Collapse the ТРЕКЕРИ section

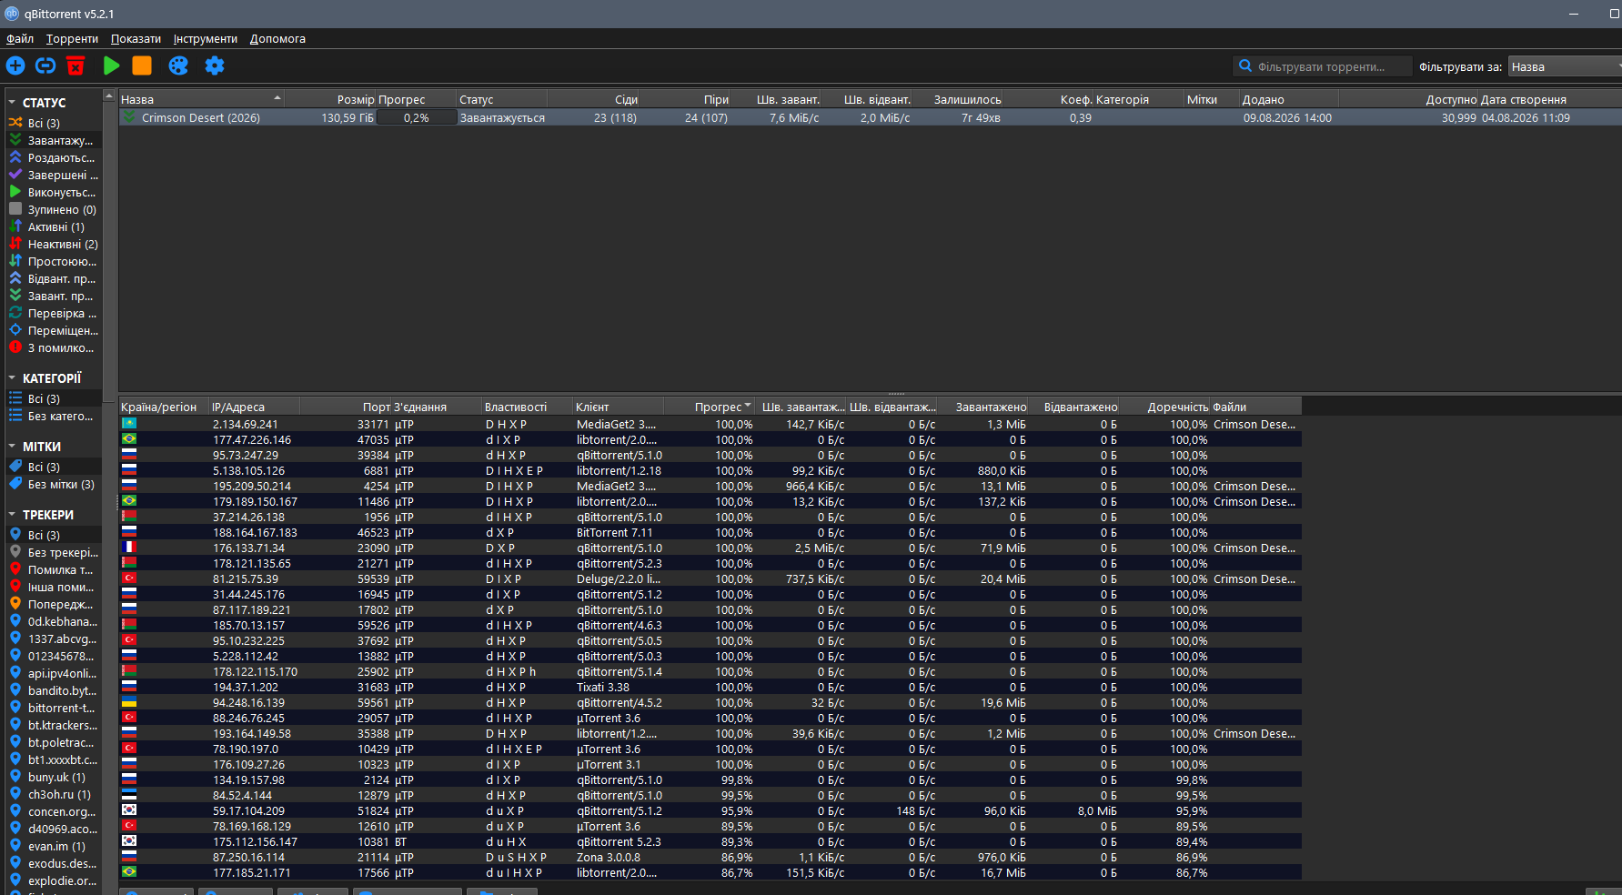coord(12,515)
